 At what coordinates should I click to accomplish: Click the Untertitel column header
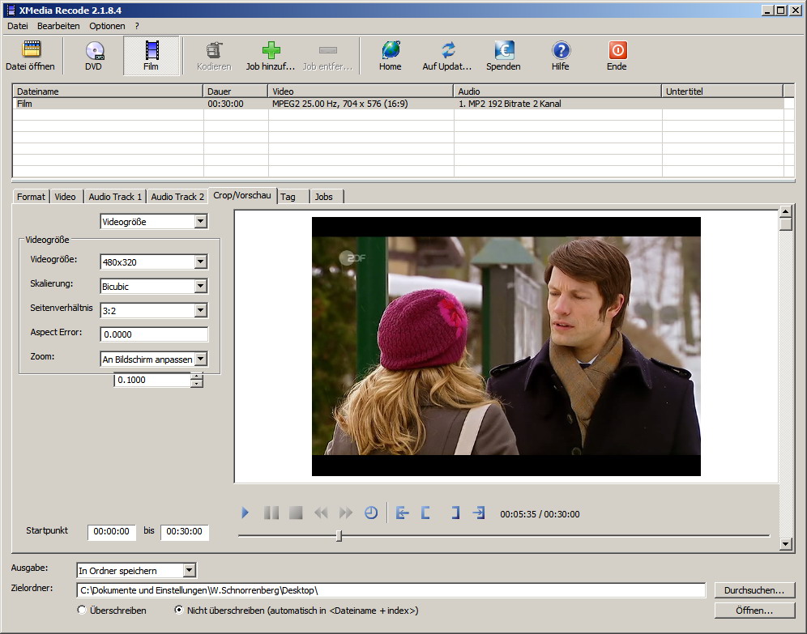click(x=722, y=91)
